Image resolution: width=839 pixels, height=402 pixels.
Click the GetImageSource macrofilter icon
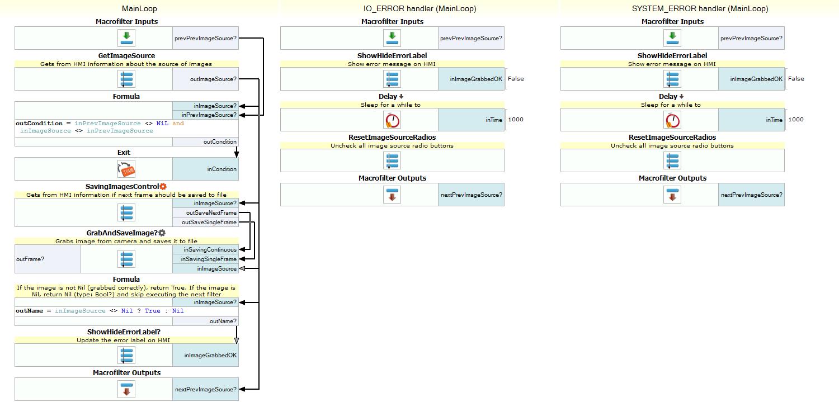click(126, 79)
